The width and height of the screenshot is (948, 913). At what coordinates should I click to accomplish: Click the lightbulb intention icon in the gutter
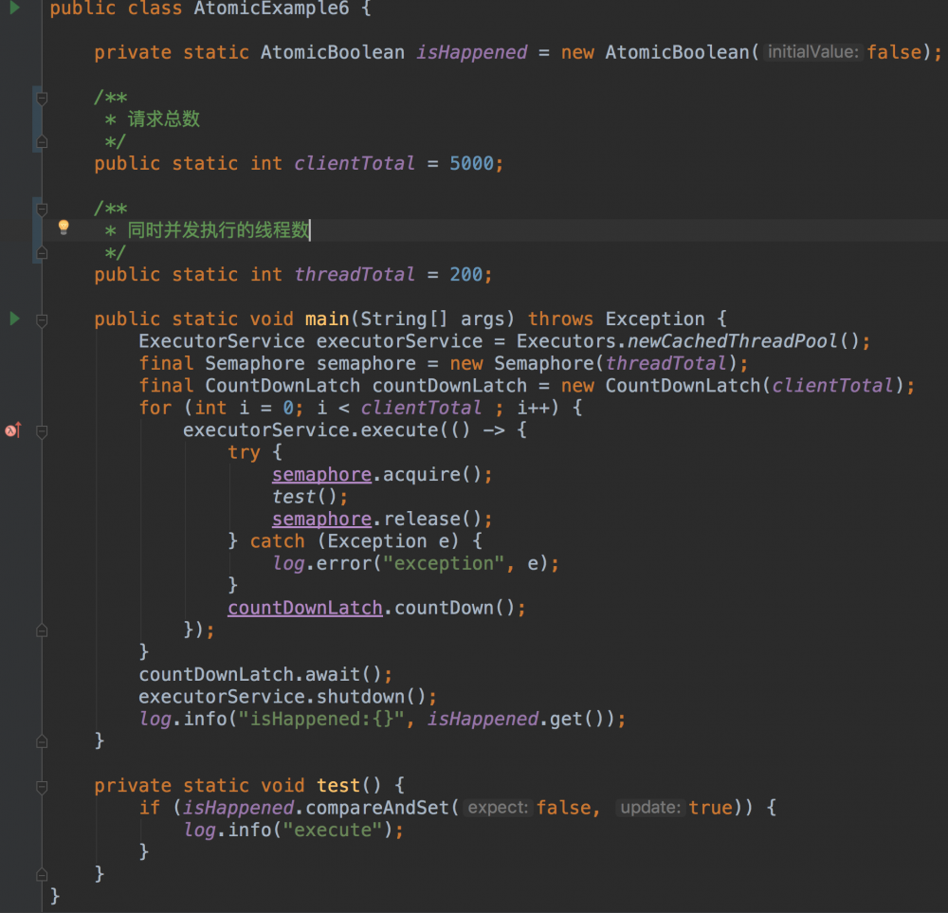[64, 228]
